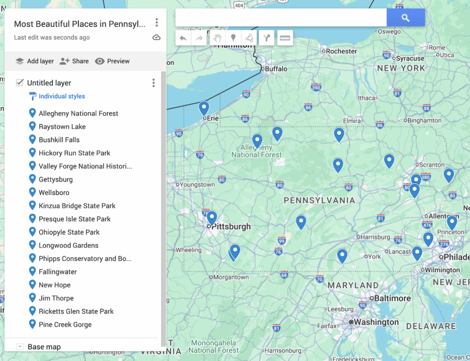
Task: Click the pin between Lancaster and Philadelphia
Action: pyautogui.click(x=417, y=253)
